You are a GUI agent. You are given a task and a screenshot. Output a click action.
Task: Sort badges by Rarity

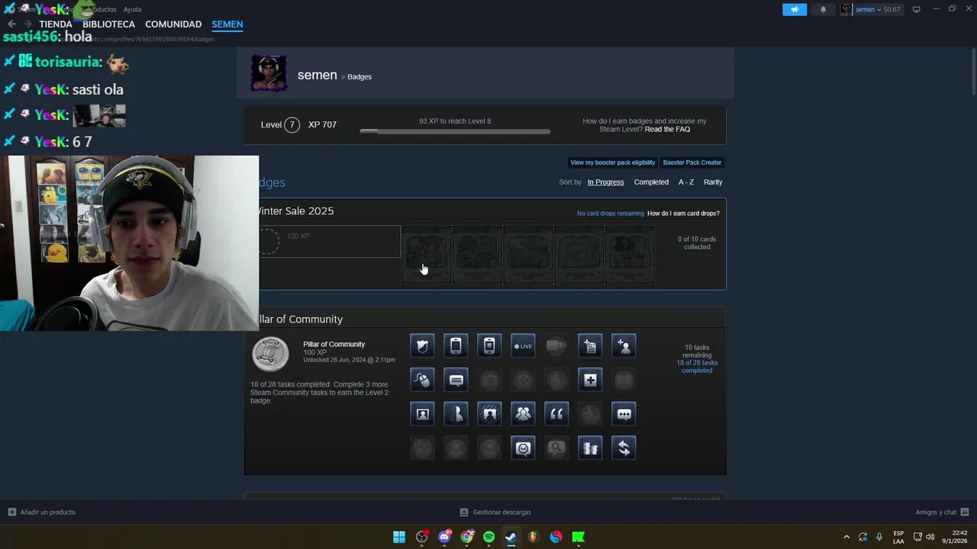click(713, 182)
